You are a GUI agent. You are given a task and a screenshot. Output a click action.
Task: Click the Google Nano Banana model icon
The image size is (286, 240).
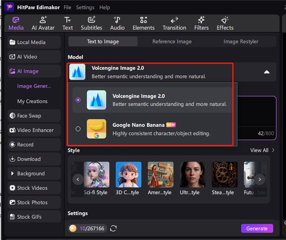(96, 129)
